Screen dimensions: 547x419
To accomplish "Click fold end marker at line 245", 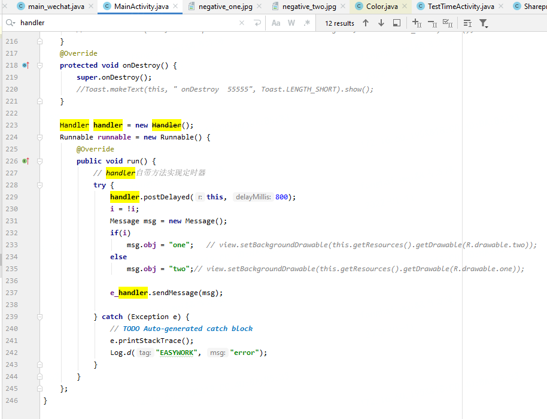I will (39, 388).
